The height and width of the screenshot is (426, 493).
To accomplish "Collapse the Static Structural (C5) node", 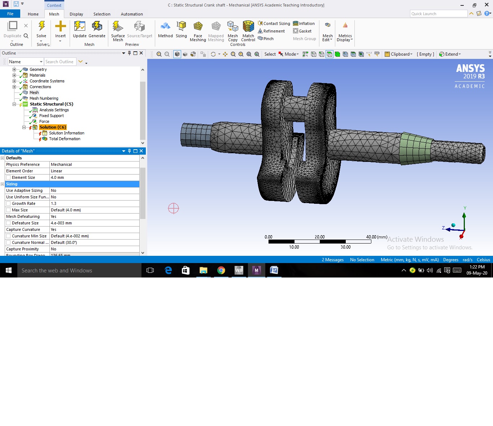I will pyautogui.click(x=14, y=104).
